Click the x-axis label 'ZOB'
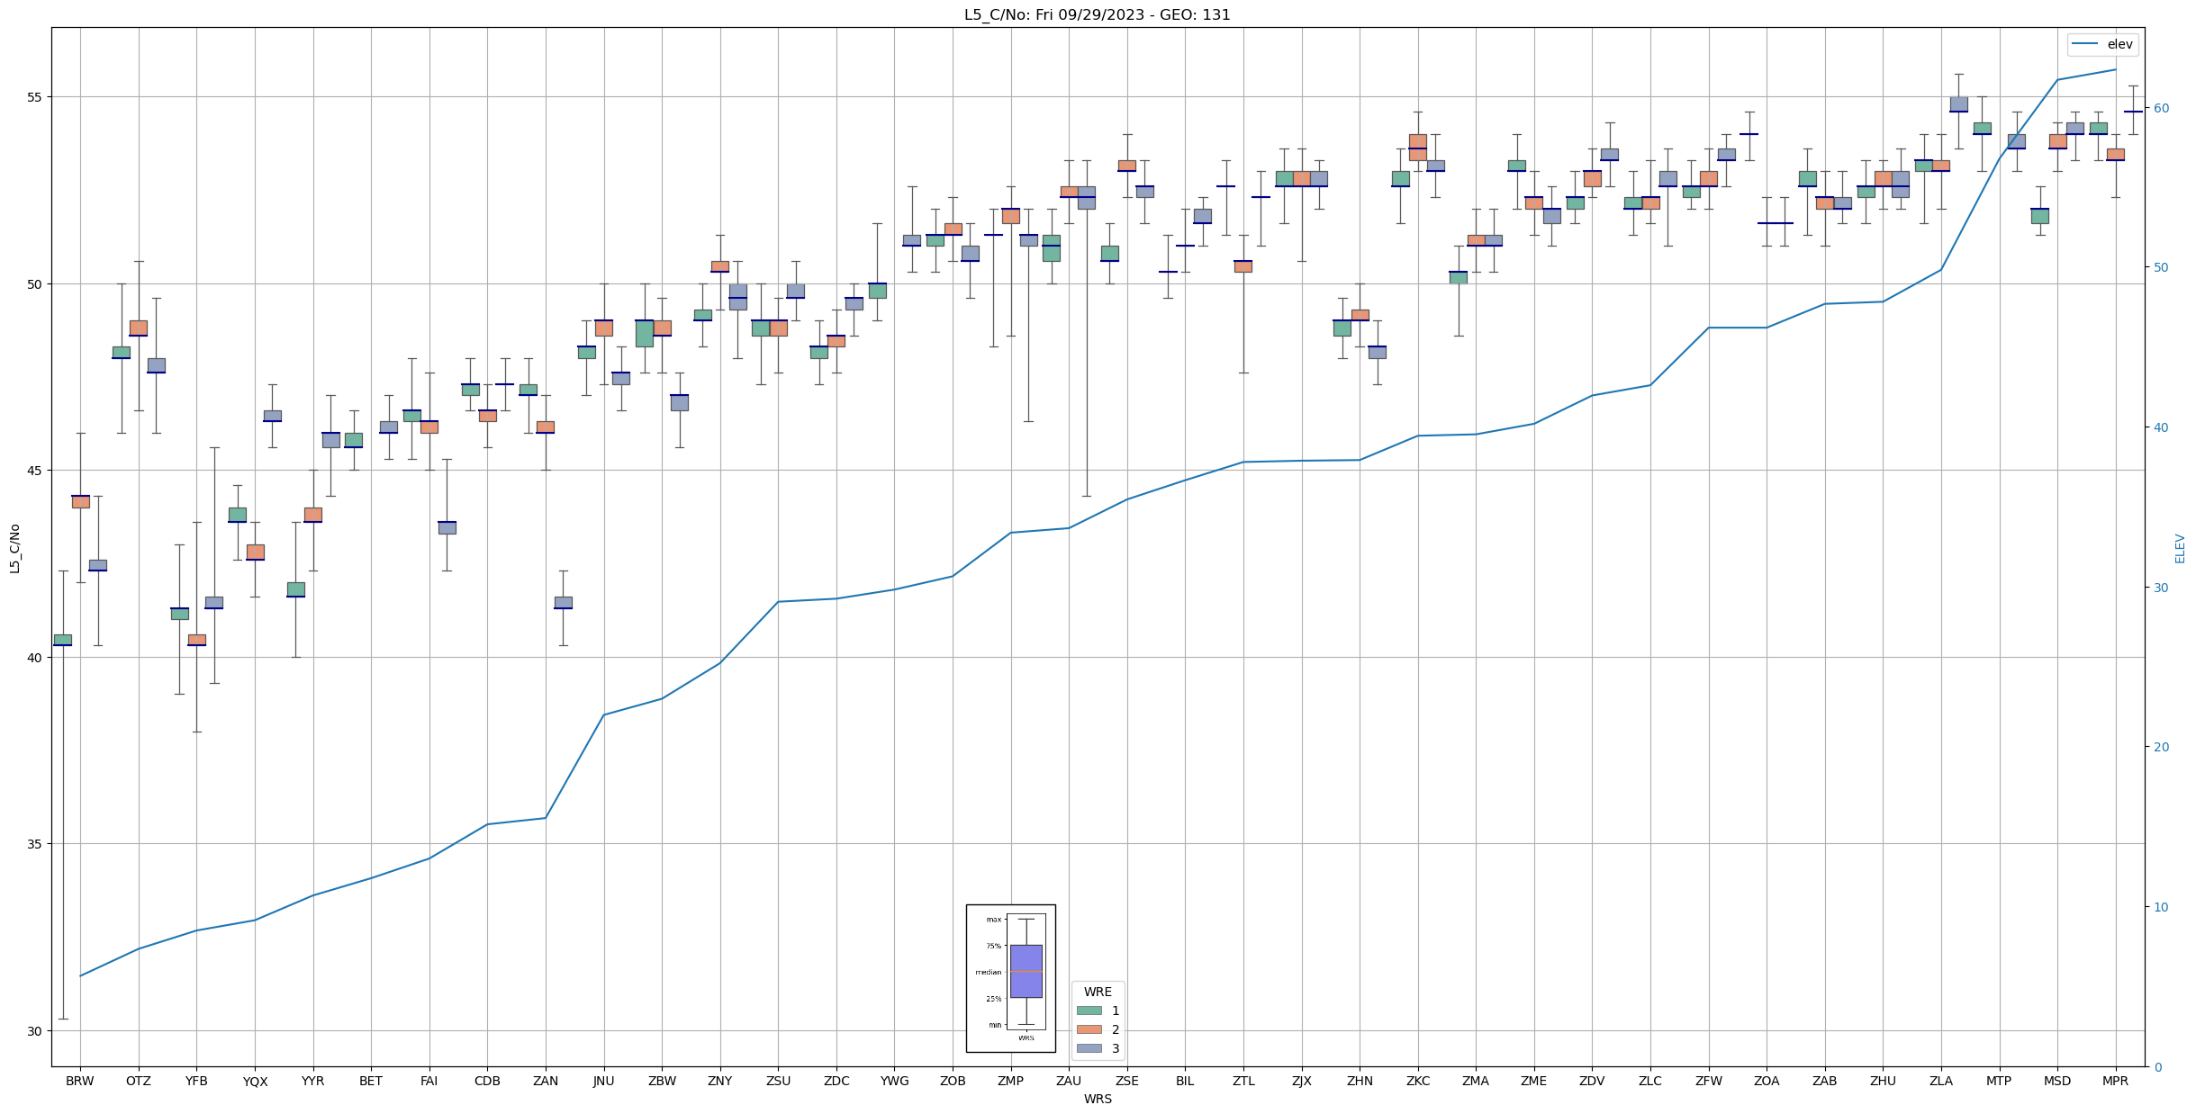The width and height of the screenshot is (2196, 1114). click(953, 1081)
